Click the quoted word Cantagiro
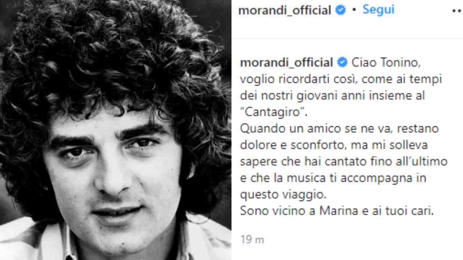 click(274, 112)
